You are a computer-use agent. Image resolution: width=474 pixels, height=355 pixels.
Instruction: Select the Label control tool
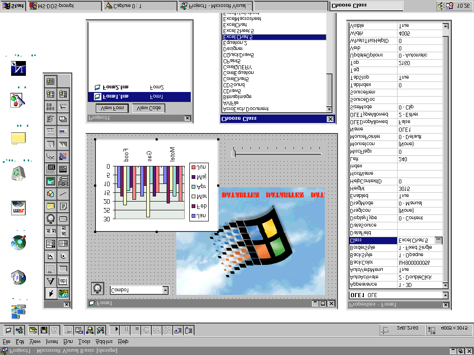51,281
